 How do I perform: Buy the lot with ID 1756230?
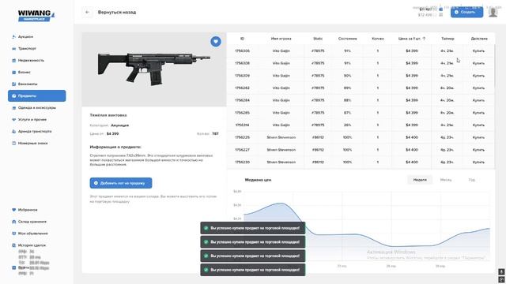click(478, 162)
